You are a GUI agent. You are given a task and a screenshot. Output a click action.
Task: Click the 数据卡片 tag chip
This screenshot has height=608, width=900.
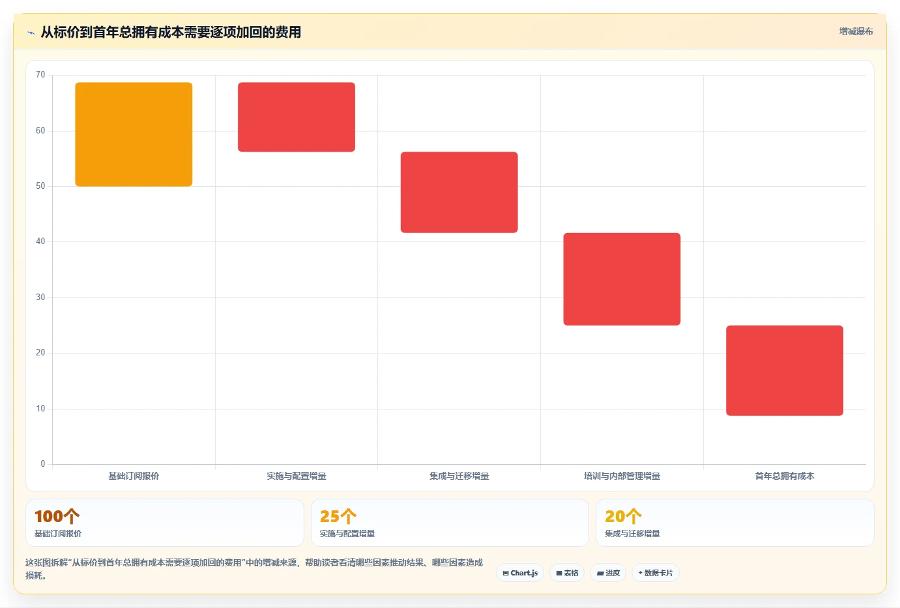(x=656, y=573)
